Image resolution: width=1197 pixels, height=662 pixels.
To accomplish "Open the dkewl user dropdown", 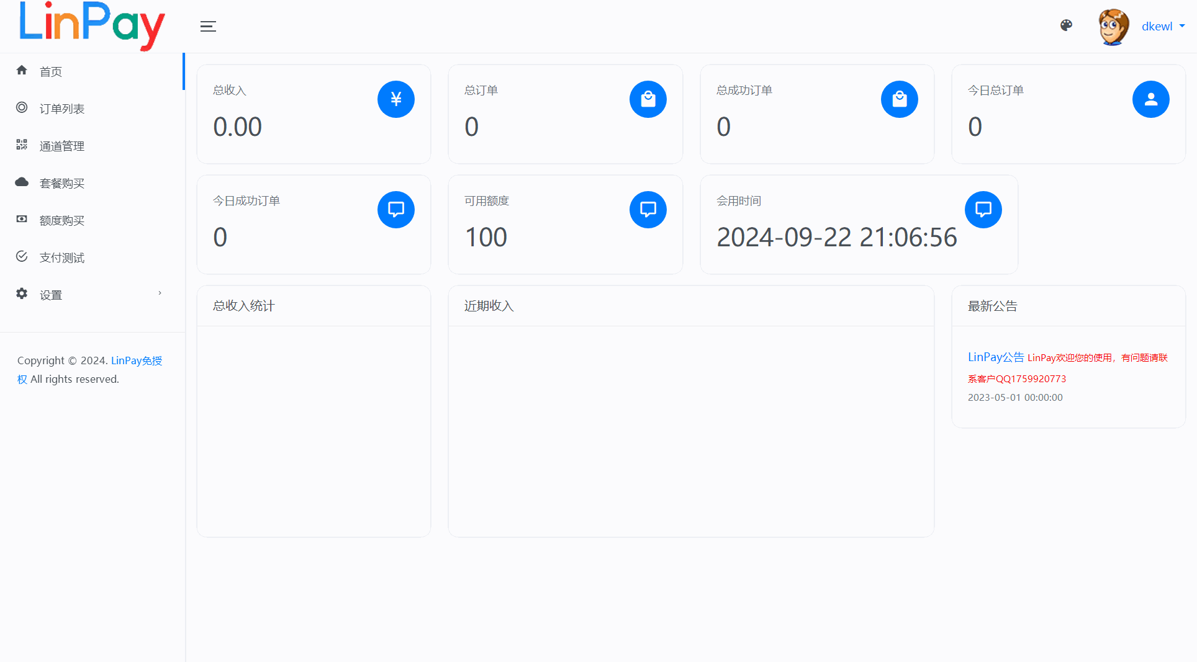I will (1163, 26).
